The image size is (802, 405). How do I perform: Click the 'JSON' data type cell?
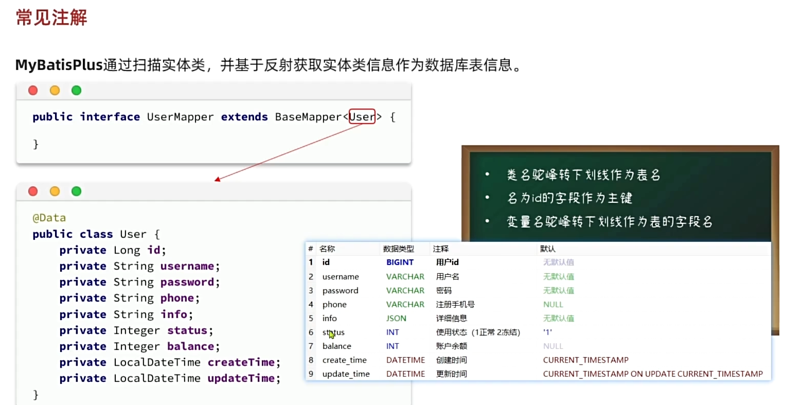[x=396, y=318]
